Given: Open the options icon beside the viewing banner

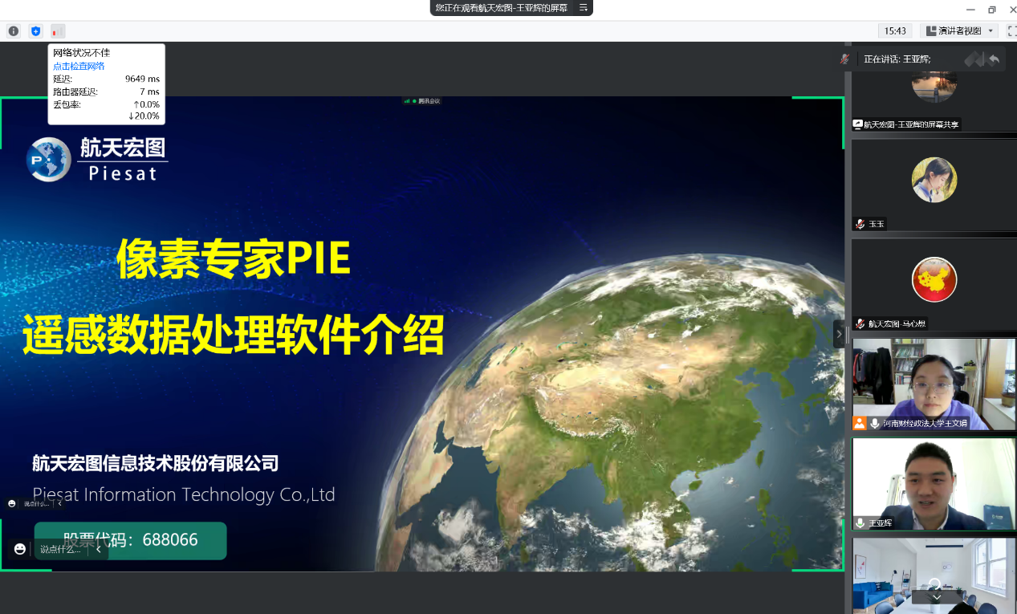Looking at the screenshot, I should (x=584, y=8).
